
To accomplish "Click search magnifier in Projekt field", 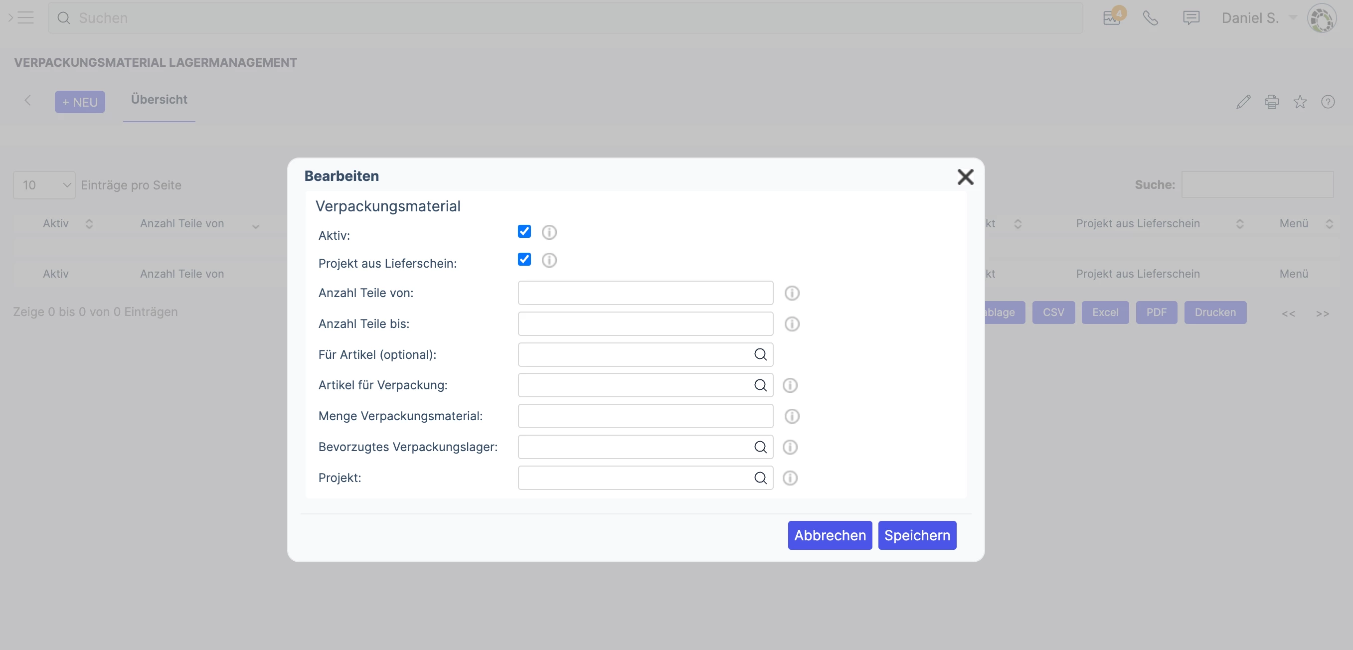I will click(760, 478).
